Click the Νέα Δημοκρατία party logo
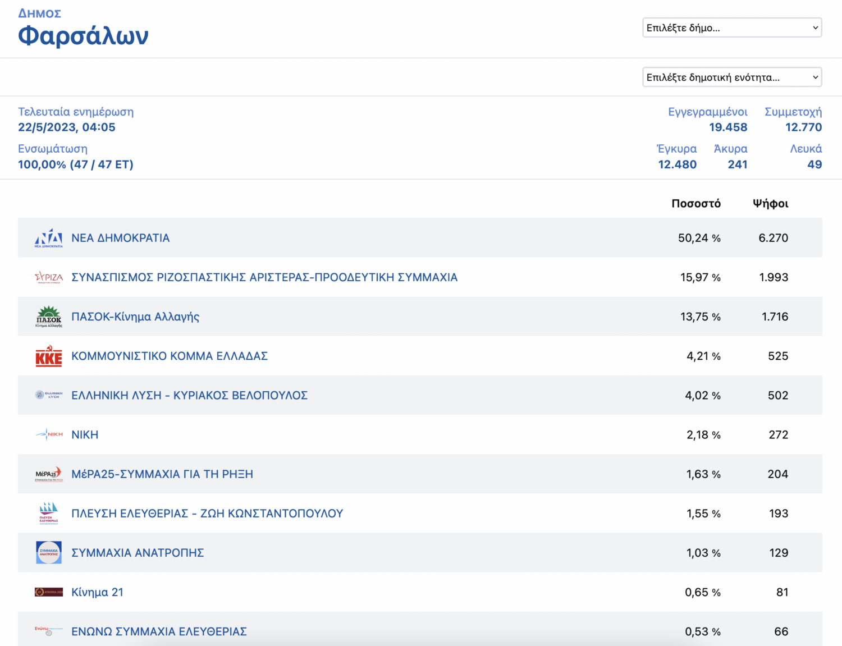 pyautogui.click(x=49, y=238)
